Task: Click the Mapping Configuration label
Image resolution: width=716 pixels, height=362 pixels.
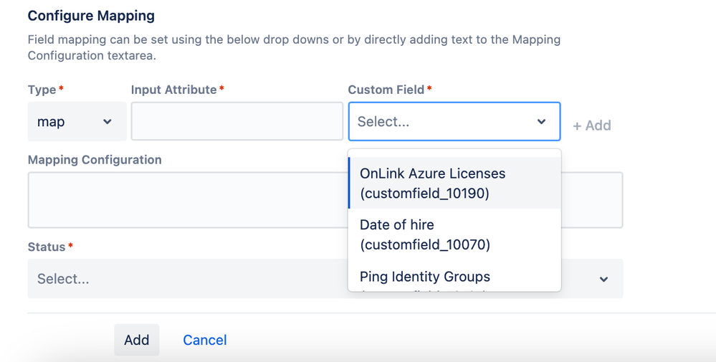Action: (x=95, y=160)
